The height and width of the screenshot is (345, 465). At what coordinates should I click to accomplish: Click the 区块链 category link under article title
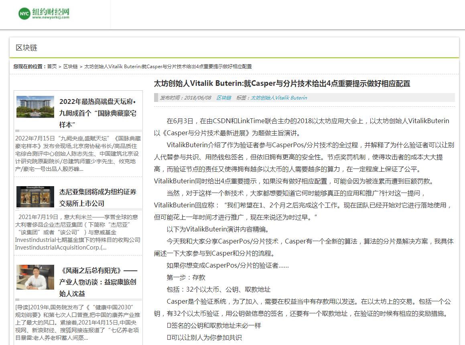pos(223,97)
